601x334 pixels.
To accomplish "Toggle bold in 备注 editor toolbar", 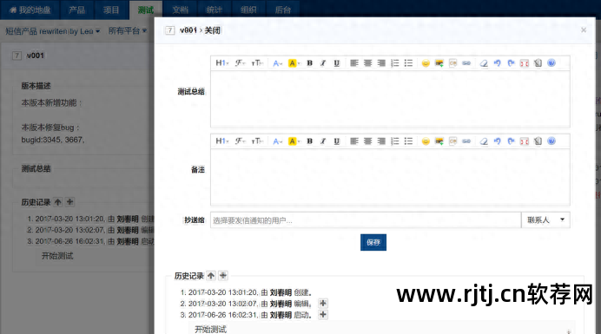I will point(310,141).
